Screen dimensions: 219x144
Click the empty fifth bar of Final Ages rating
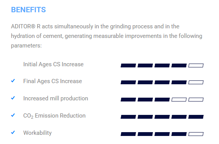[x=196, y=82]
